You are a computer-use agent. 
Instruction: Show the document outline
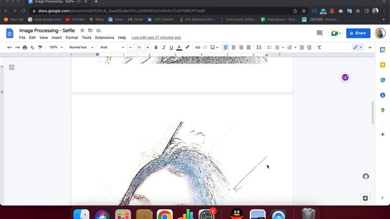click(12, 68)
